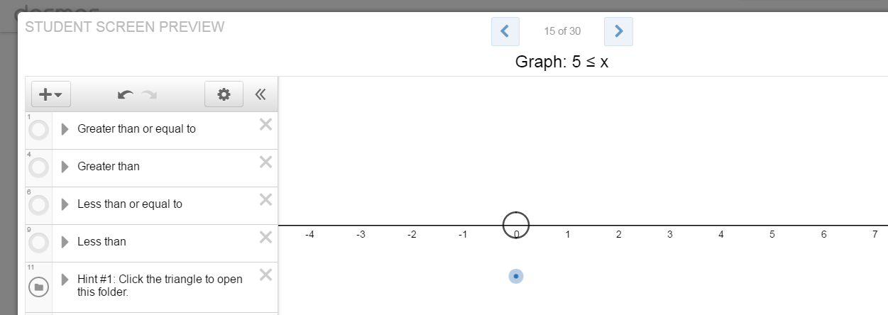Go to next screen arrow
Screen dimensions: 888x315
click(618, 31)
